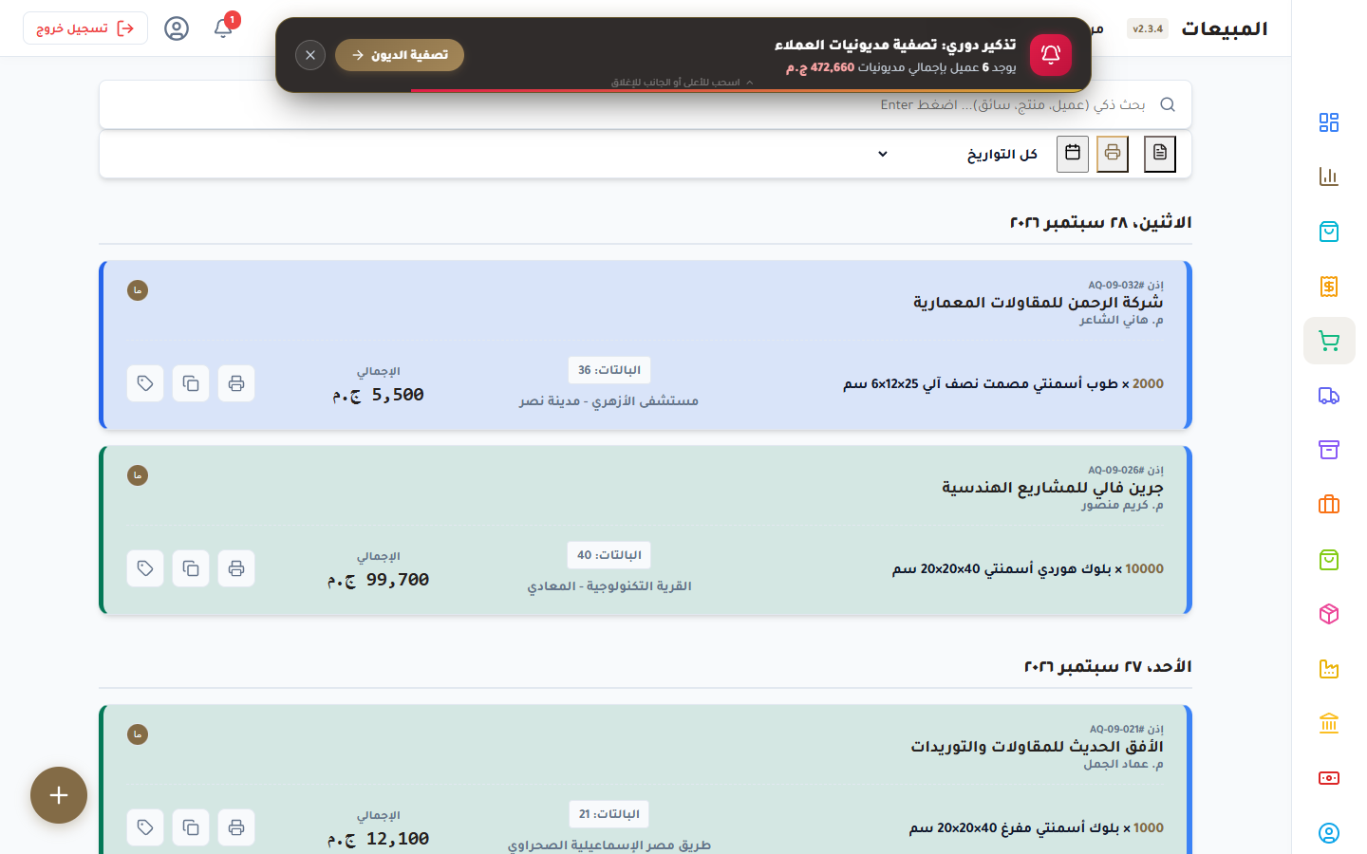Open the pink cube products sidebar icon
Image resolution: width=1367 pixels, height=854 pixels.
(x=1329, y=614)
